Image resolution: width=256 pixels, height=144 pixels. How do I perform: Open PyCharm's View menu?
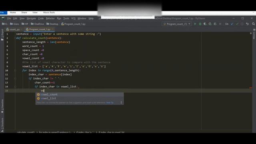click(x=22, y=18)
